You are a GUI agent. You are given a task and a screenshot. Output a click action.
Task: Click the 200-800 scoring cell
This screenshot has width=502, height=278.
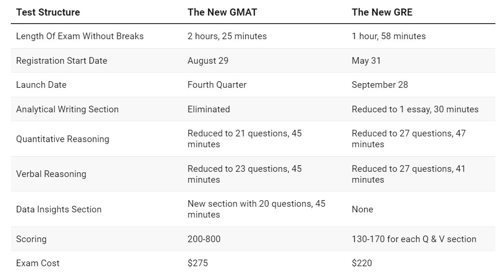(x=204, y=239)
